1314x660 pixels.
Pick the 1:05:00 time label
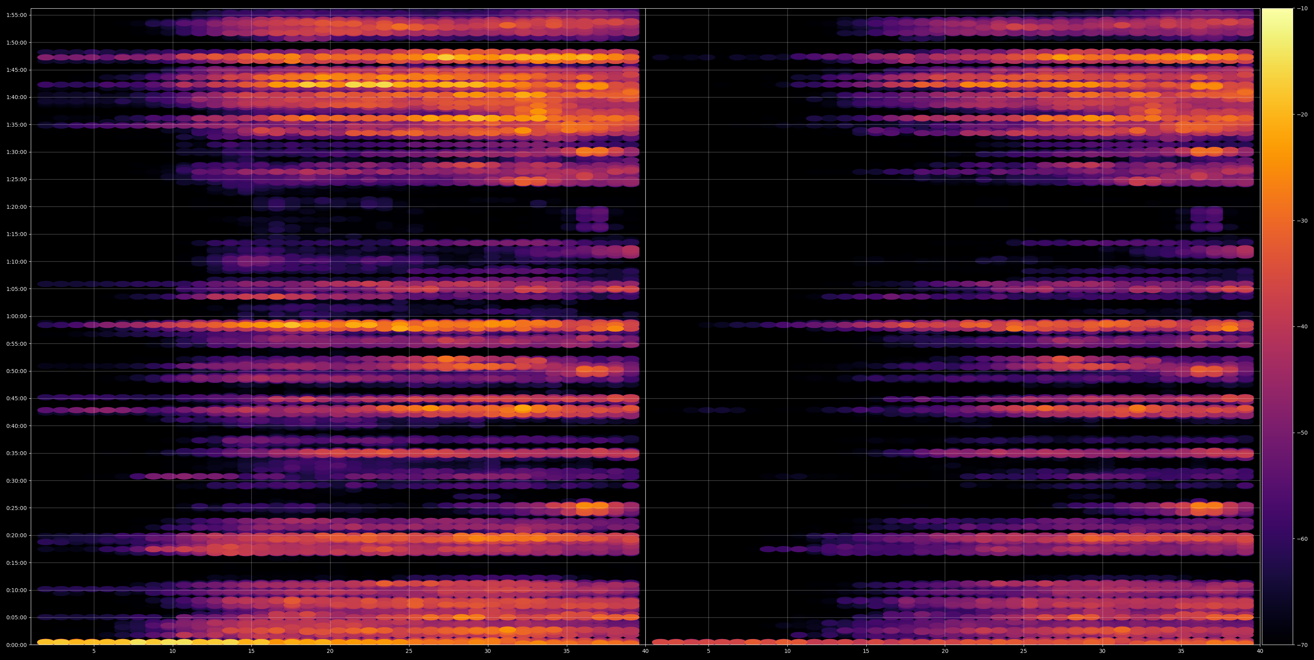(x=16, y=289)
